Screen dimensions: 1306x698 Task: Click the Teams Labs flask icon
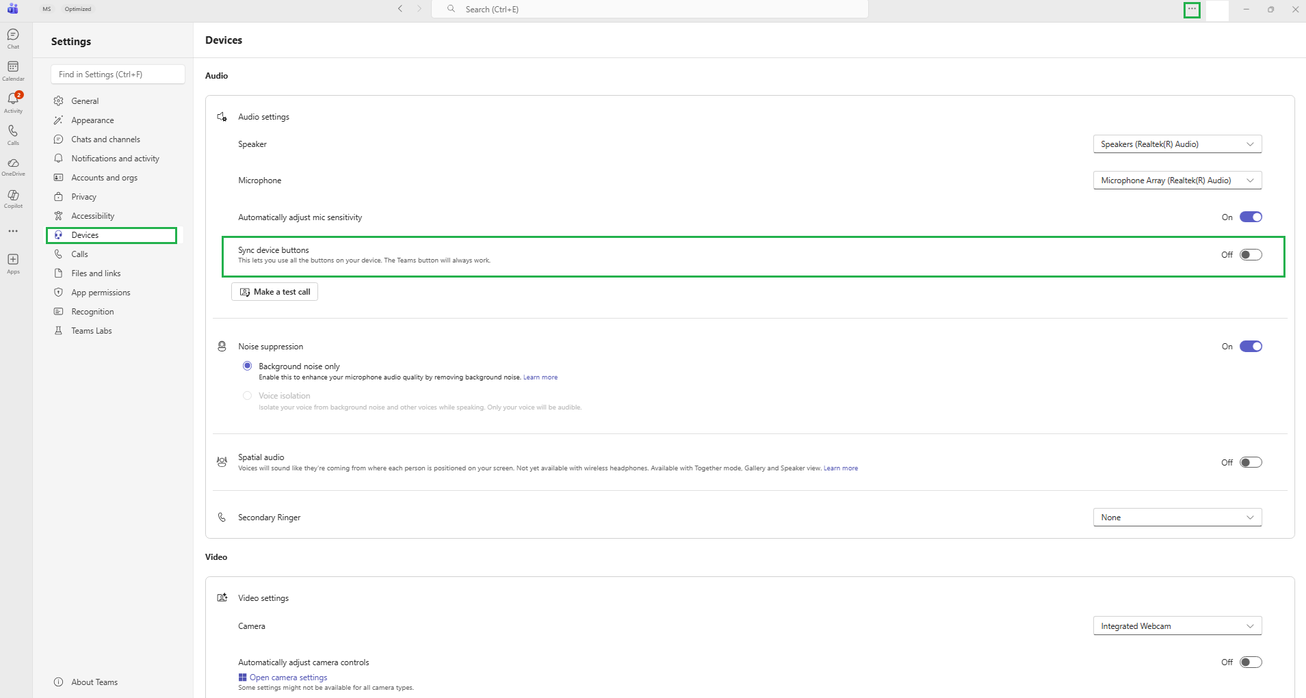59,331
